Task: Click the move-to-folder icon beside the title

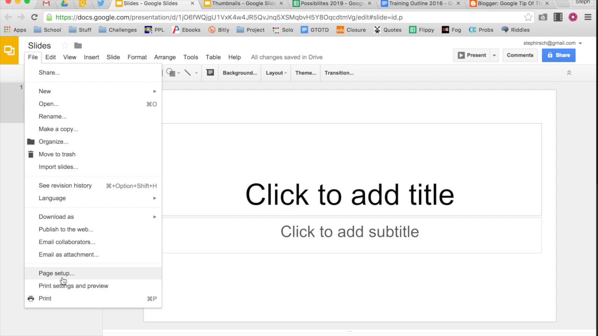Action: pyautogui.click(x=78, y=46)
